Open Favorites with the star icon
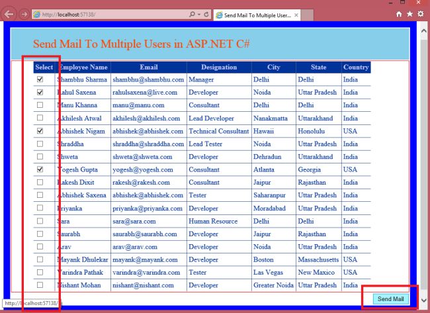This screenshot has height=313, width=430. coord(409,14)
